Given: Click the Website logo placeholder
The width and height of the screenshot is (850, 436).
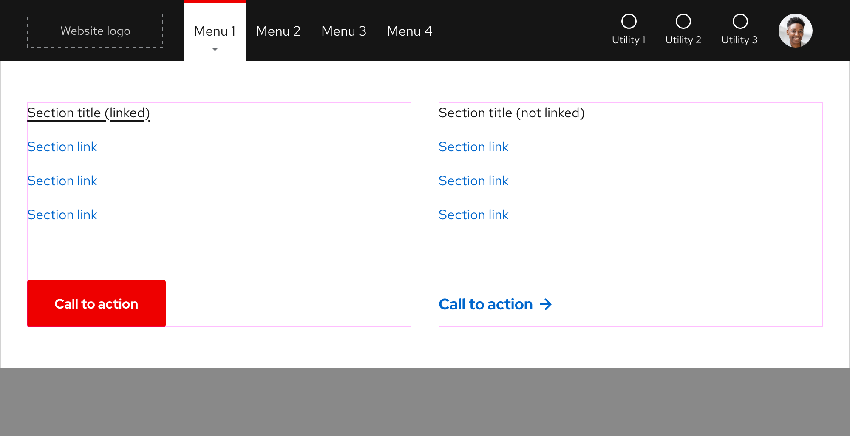Looking at the screenshot, I should click(95, 31).
